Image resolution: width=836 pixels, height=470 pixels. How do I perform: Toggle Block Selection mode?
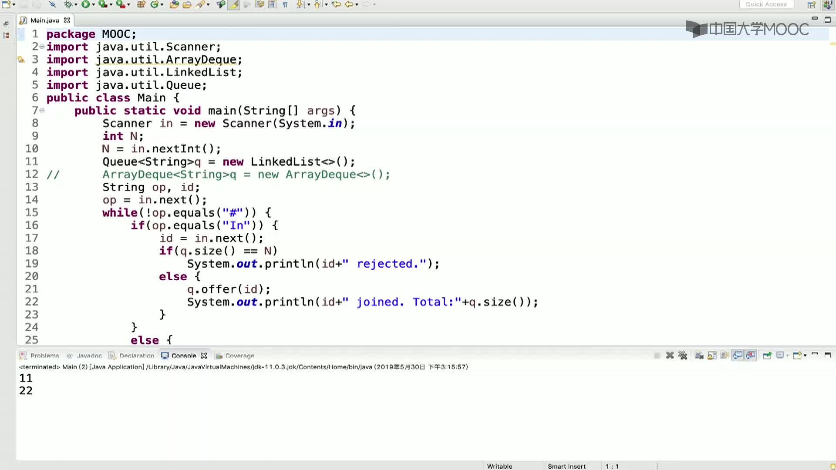pyautogui.click(x=273, y=4)
